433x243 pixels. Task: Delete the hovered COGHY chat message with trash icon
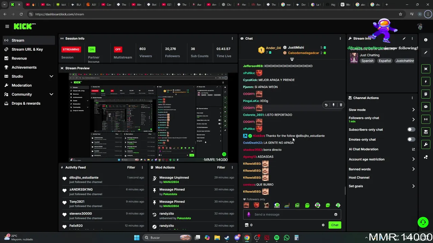click(x=341, y=105)
